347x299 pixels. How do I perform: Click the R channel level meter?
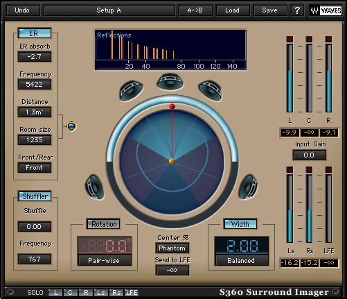coord(328,78)
